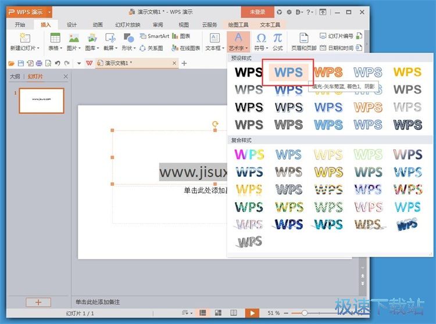Viewport: 436px width, 324px height.
Task: Adjust the zoom slider handle
Action: [x=304, y=313]
